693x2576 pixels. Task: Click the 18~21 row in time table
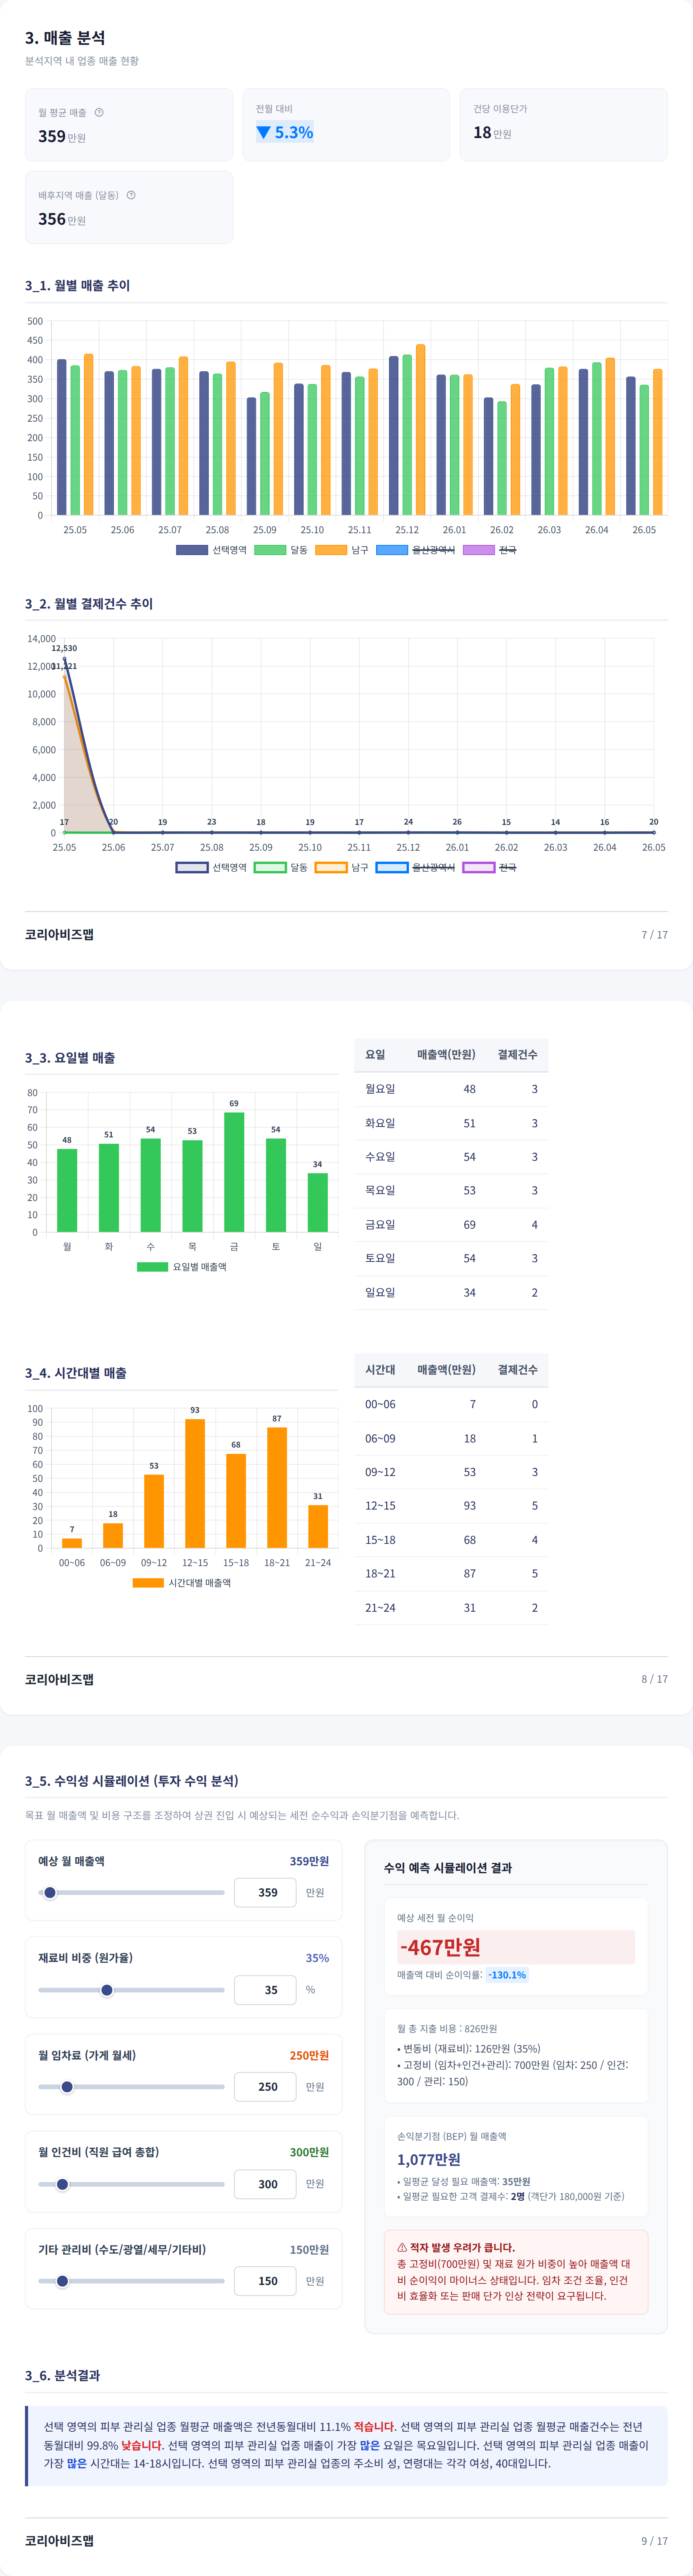451,1573
